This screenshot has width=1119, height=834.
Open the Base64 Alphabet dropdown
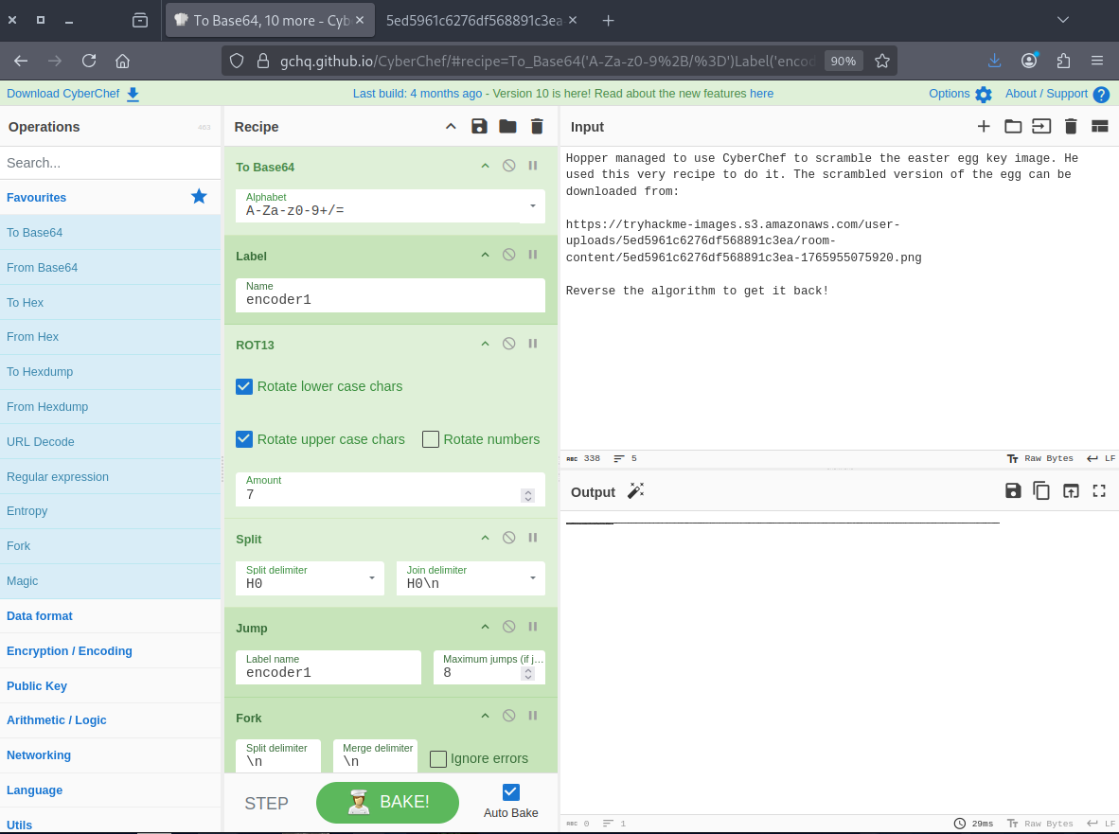pos(532,205)
